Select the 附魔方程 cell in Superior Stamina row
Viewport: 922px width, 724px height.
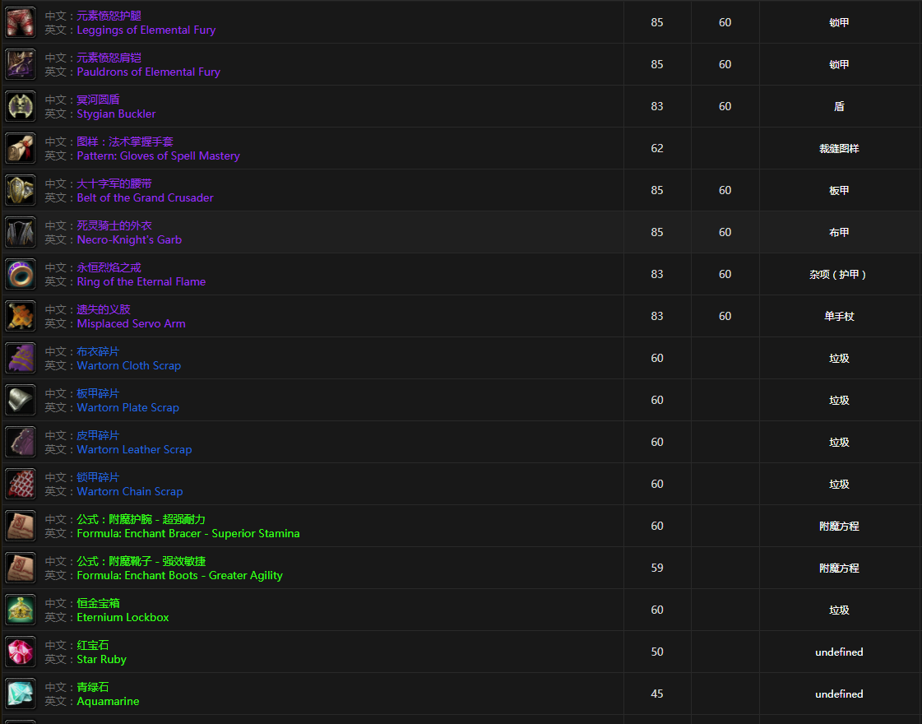[x=839, y=527]
